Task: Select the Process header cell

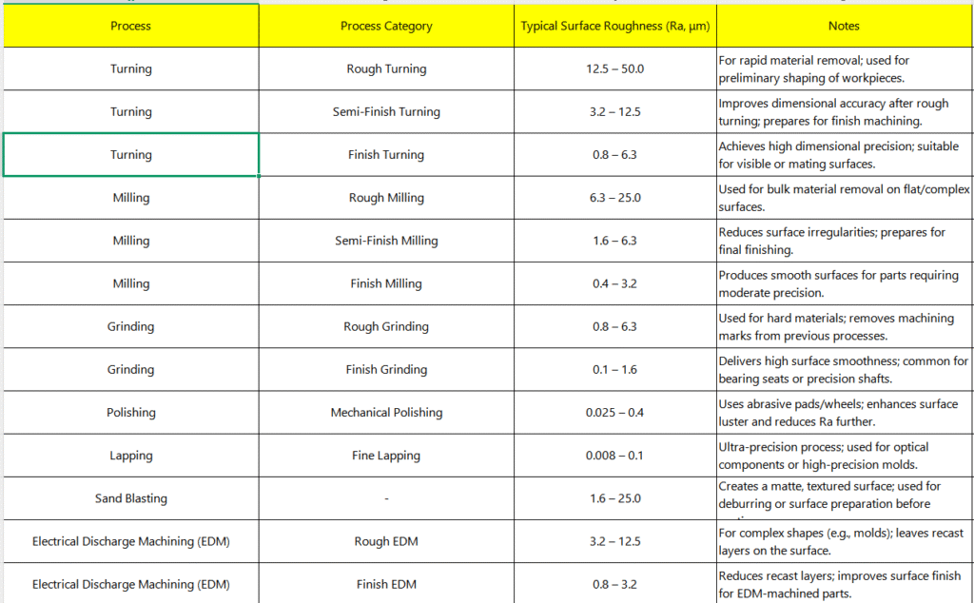Action: (130, 26)
